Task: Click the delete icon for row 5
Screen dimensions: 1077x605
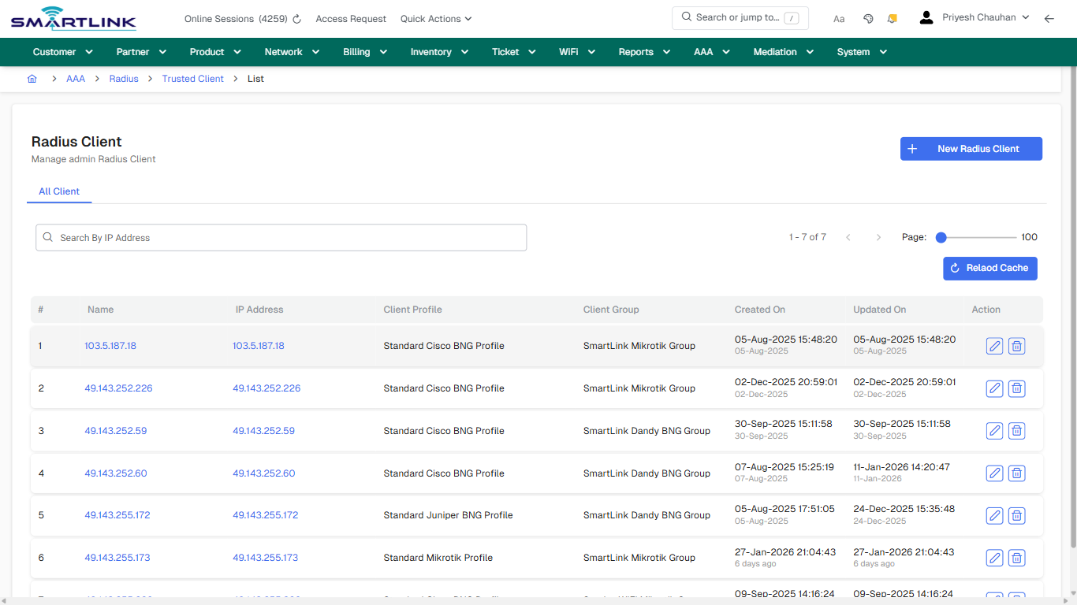Action: (1016, 515)
